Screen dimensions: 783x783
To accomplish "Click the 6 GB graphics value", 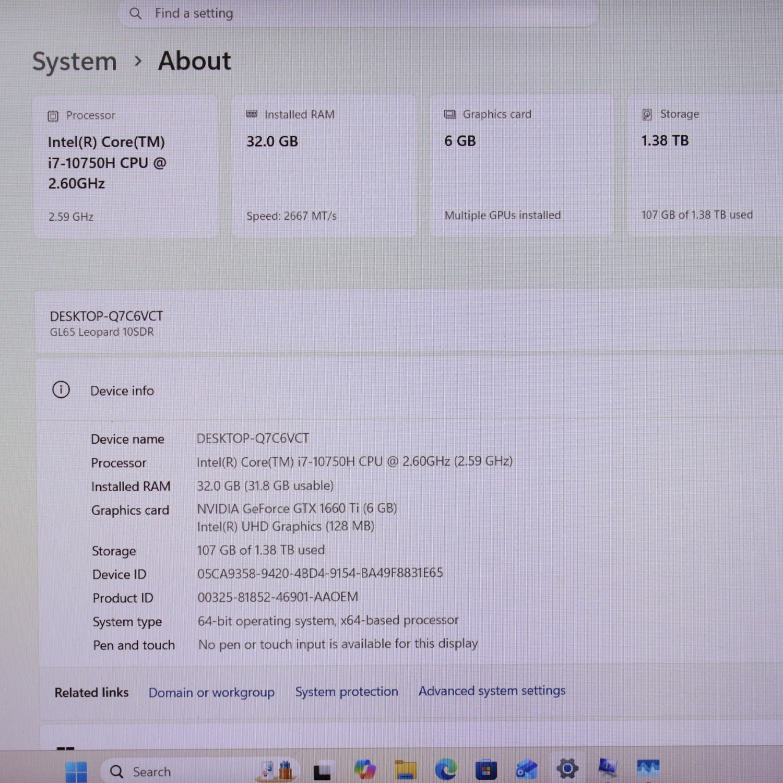I will coord(460,141).
